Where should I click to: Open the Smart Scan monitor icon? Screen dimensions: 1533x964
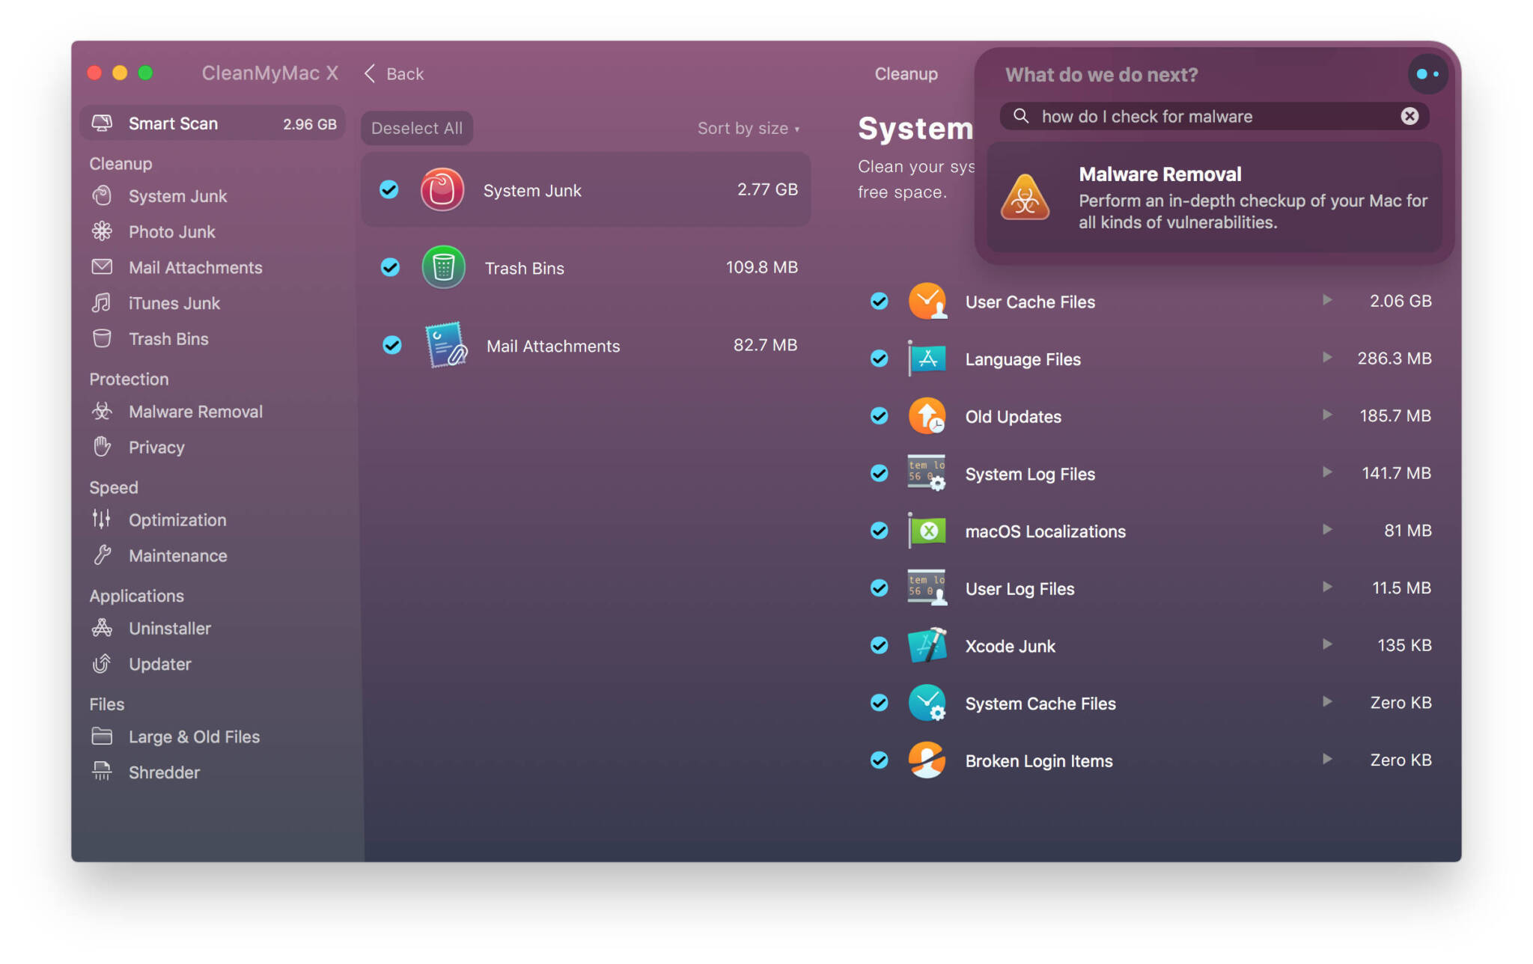point(102,123)
